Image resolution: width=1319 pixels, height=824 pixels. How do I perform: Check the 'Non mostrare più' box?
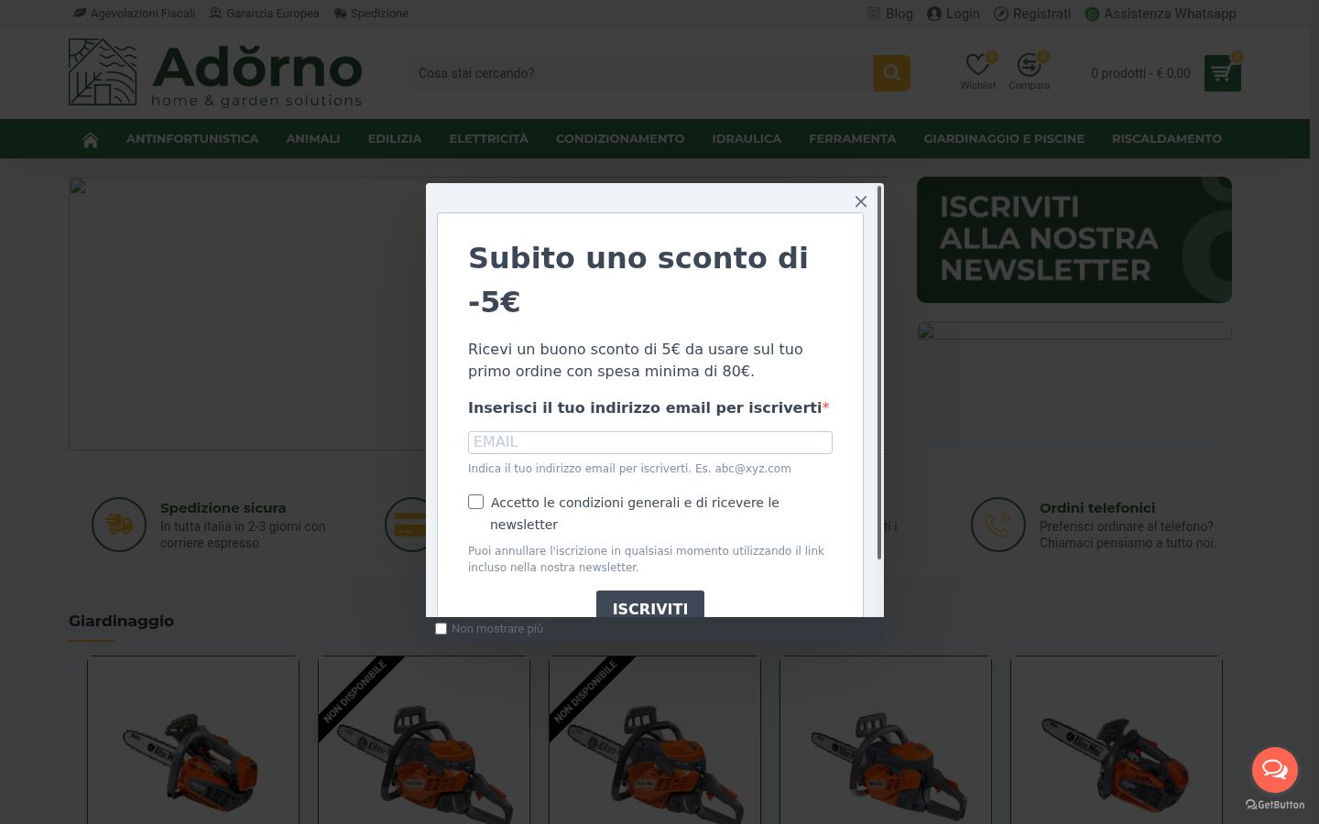441,629
